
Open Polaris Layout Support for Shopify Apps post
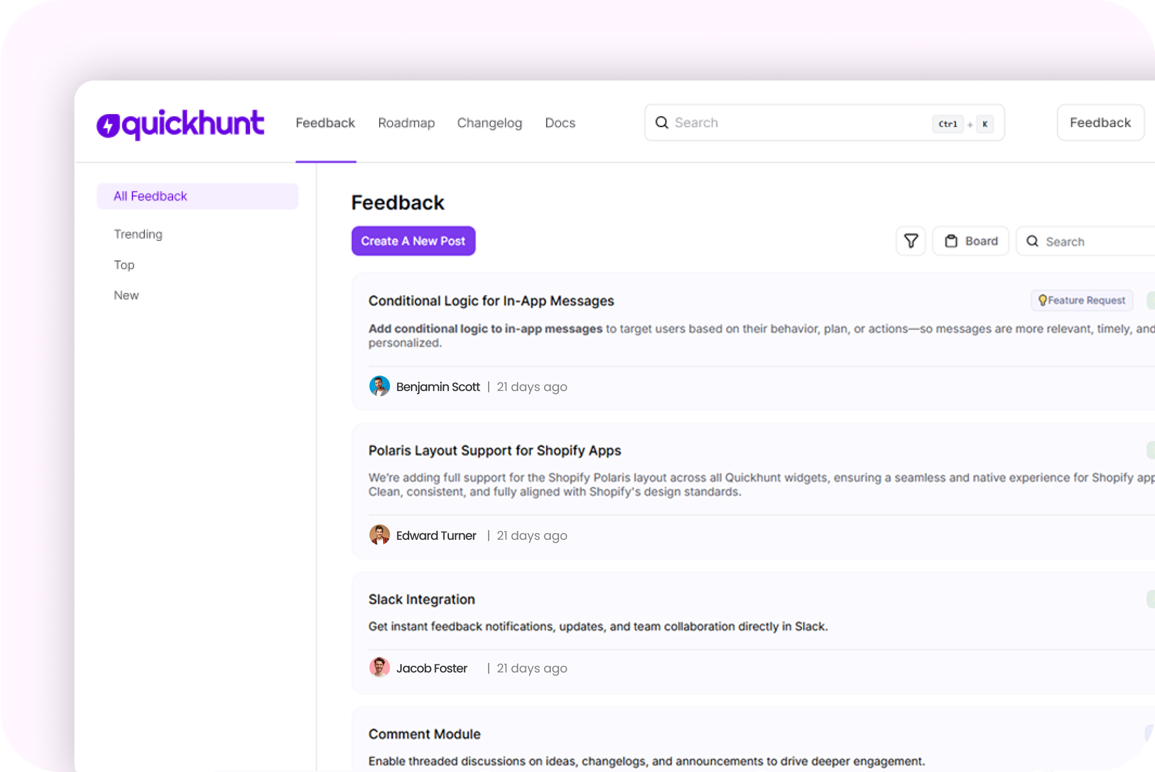(495, 450)
